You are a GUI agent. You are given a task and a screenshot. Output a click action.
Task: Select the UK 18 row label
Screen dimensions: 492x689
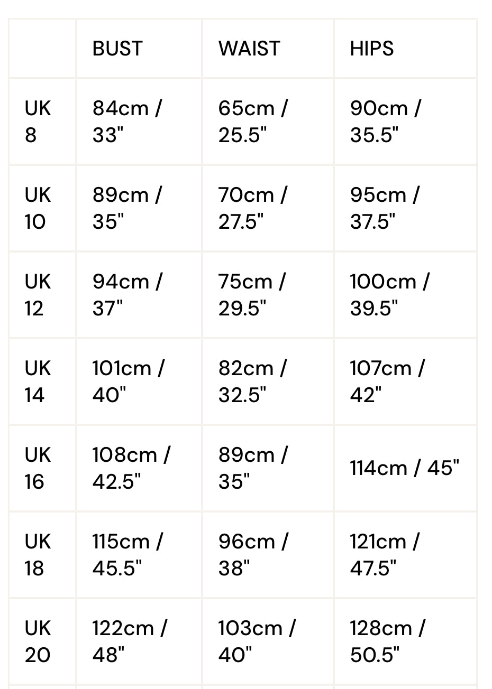pyautogui.click(x=38, y=555)
